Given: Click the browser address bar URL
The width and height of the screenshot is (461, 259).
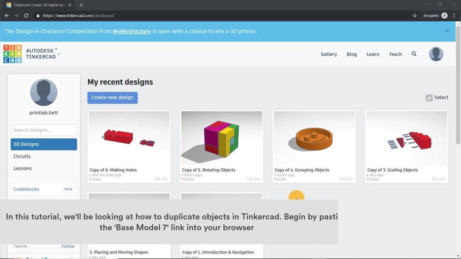Looking at the screenshot, I should pos(78,16).
